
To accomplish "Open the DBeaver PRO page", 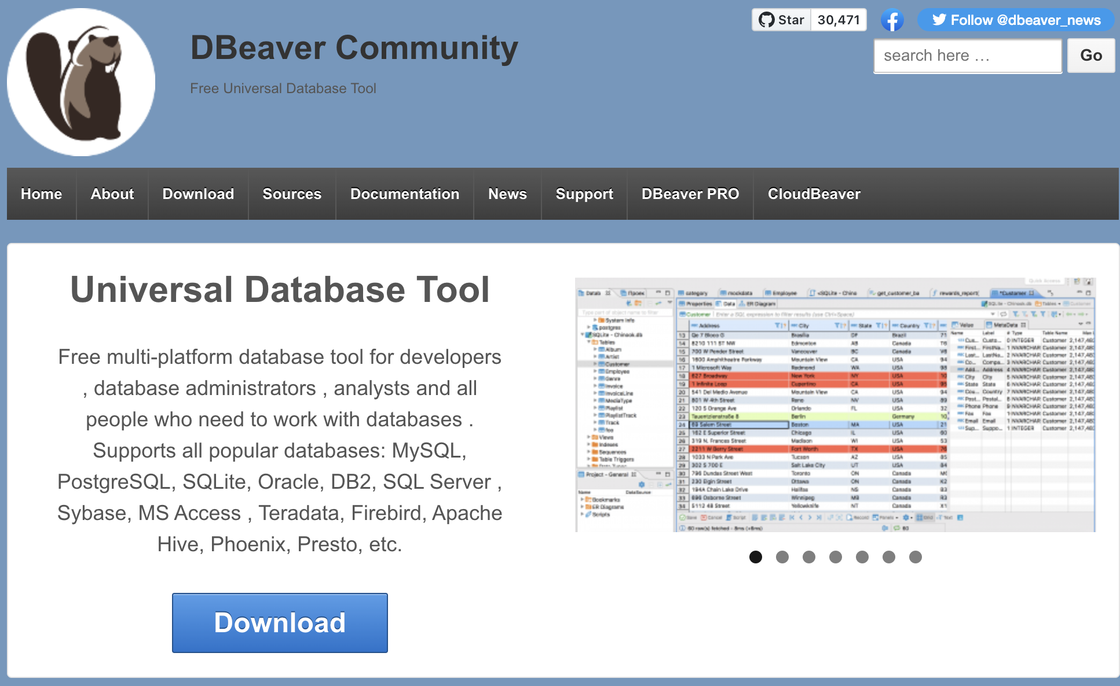I will click(x=690, y=194).
